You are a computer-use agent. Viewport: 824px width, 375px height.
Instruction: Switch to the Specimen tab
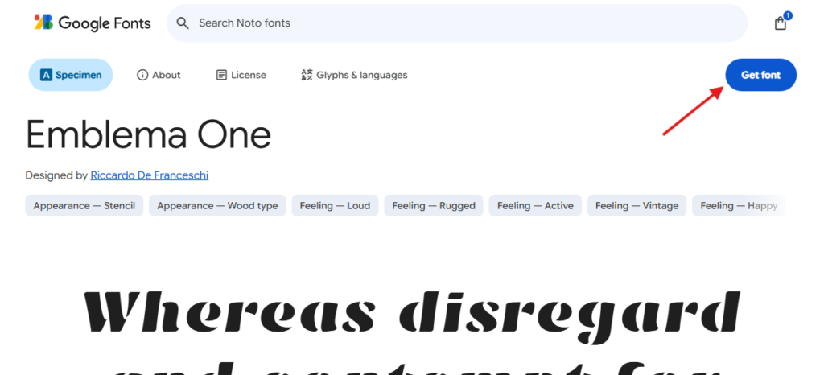tap(71, 75)
